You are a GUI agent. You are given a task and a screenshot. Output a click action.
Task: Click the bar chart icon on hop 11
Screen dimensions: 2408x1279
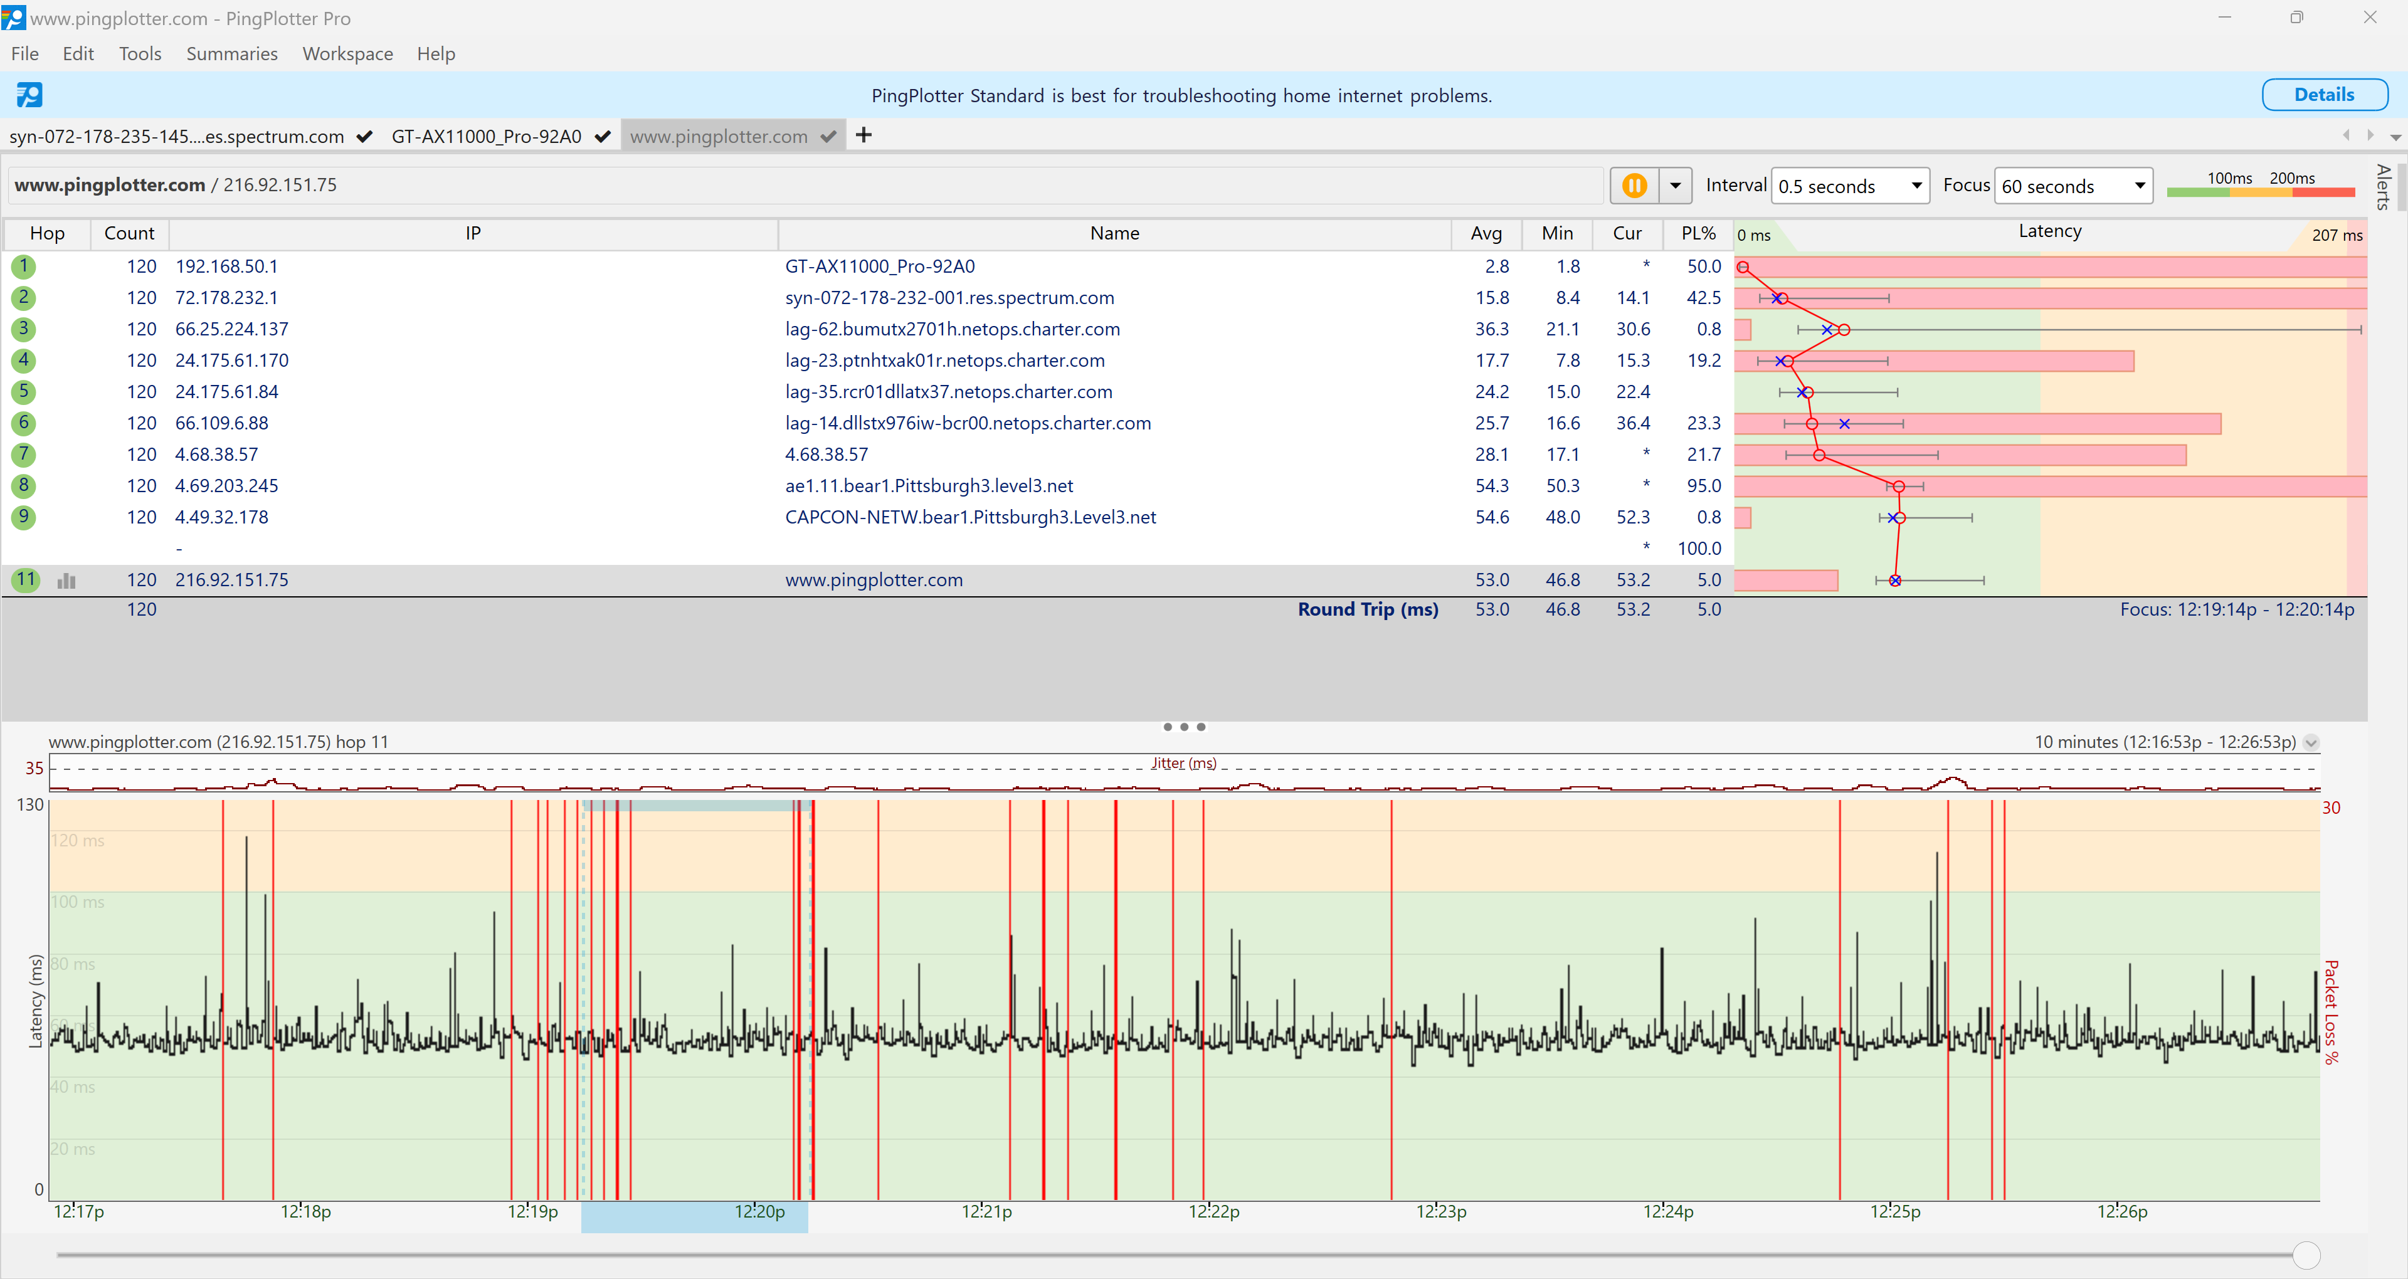click(x=66, y=581)
